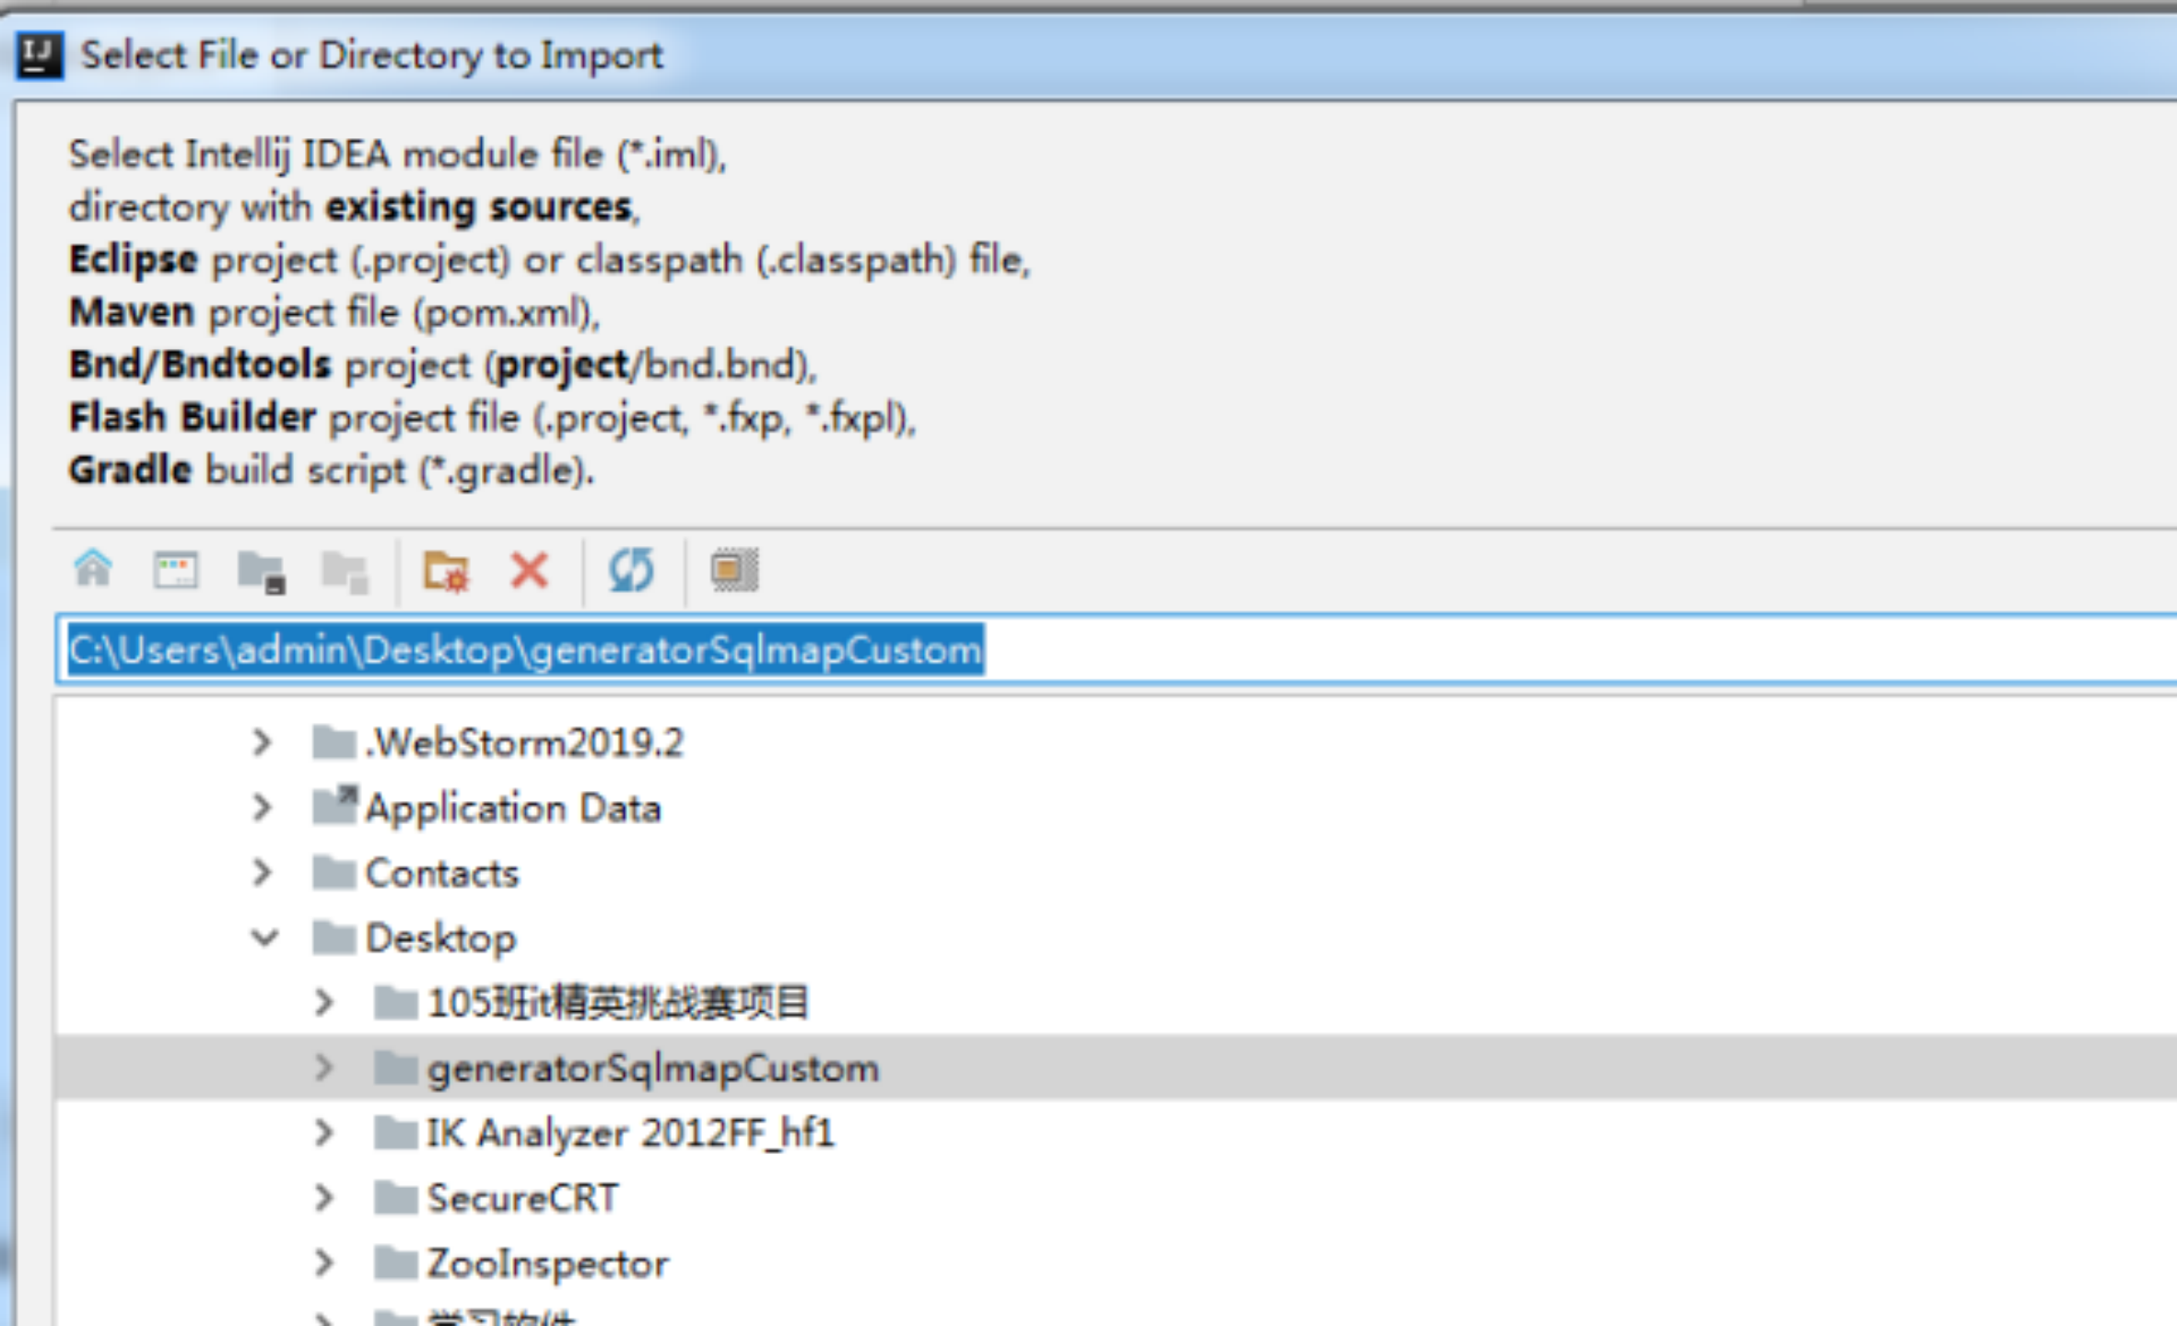Screen dimensions: 2177x1326
Task: Click the 'Select File or Directory to Import' title
Action: coord(371,55)
